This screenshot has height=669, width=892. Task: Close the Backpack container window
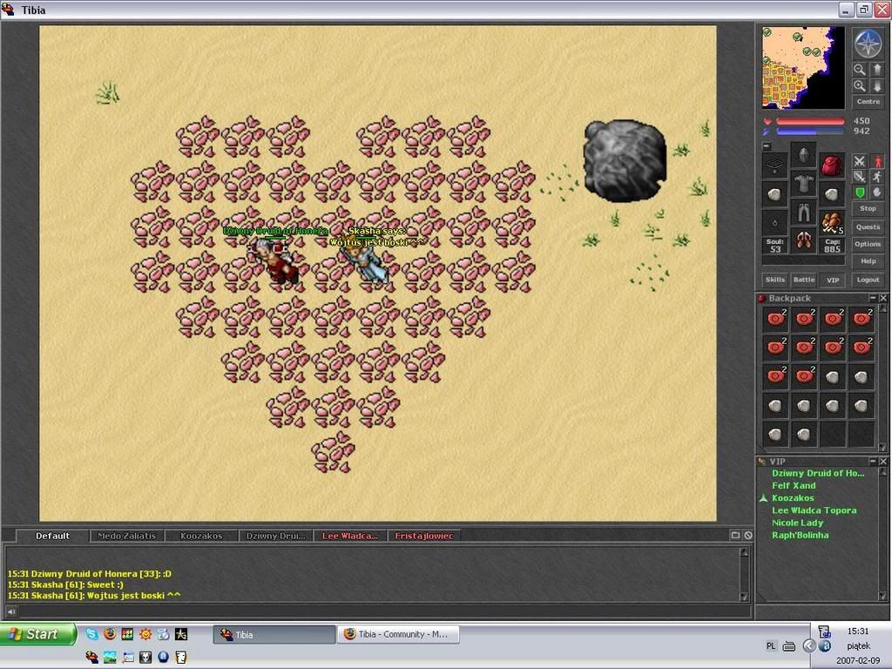point(883,298)
